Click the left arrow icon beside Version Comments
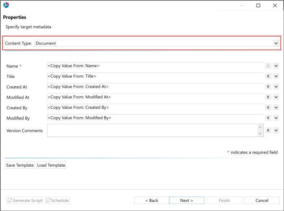Viewport: 284px width, 211px height. point(268,130)
